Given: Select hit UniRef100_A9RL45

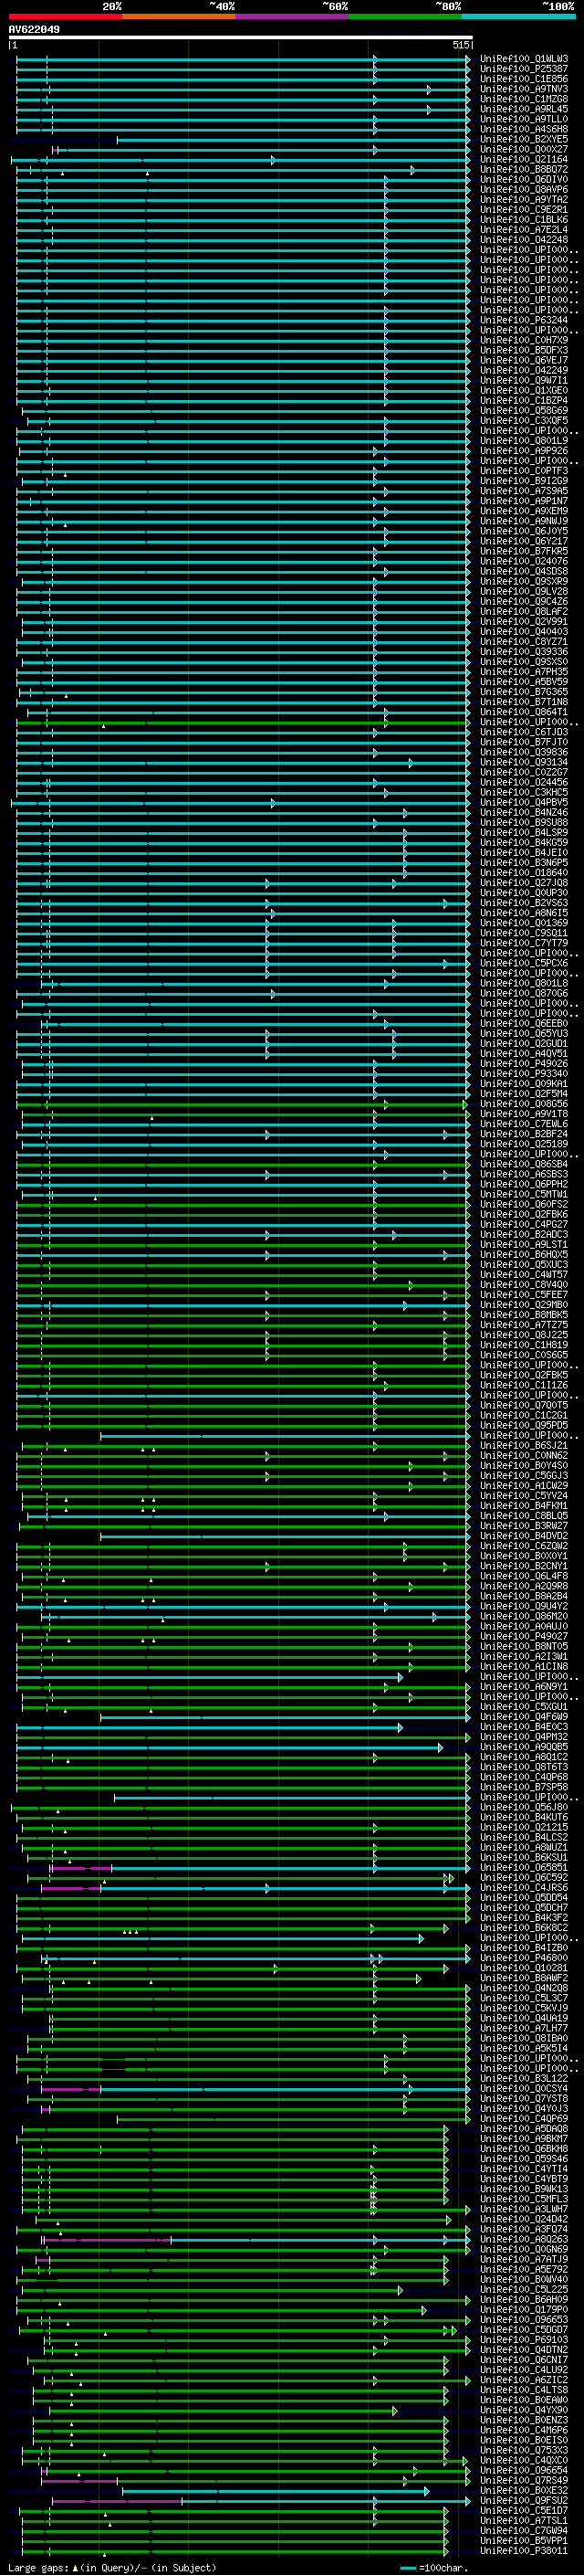Looking at the screenshot, I should [x=524, y=109].
